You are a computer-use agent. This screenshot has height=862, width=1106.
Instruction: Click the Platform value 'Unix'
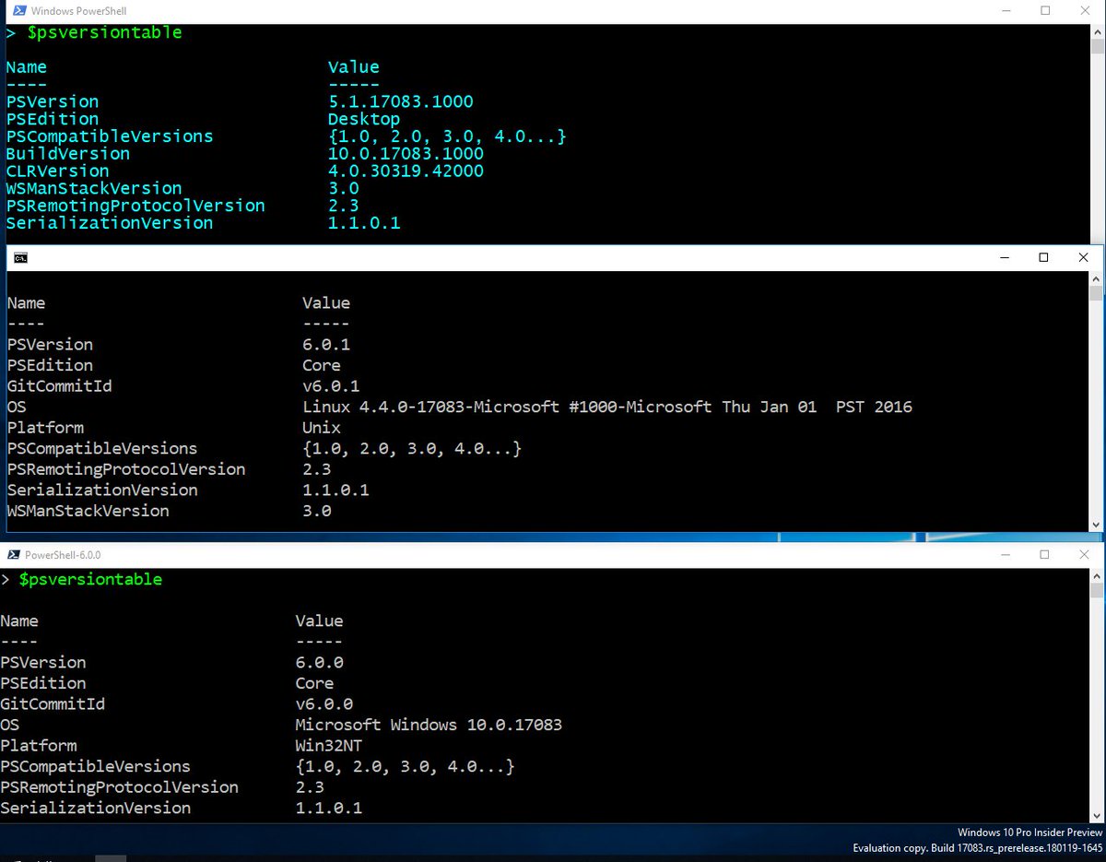point(322,428)
